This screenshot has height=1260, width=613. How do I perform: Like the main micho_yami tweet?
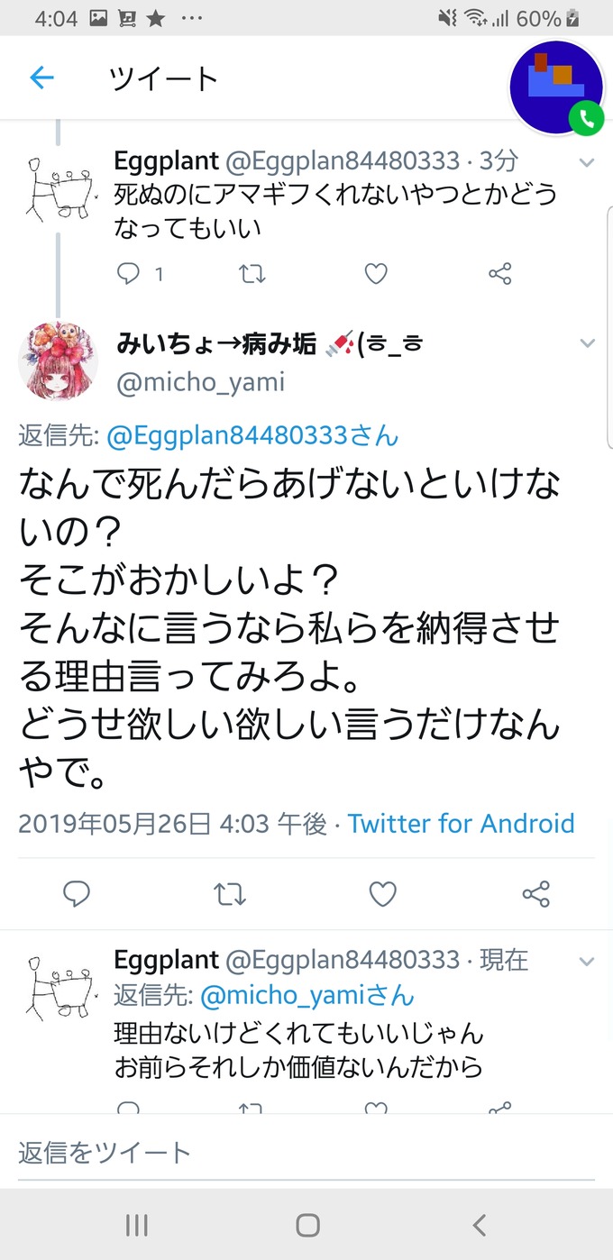pyautogui.click(x=383, y=893)
